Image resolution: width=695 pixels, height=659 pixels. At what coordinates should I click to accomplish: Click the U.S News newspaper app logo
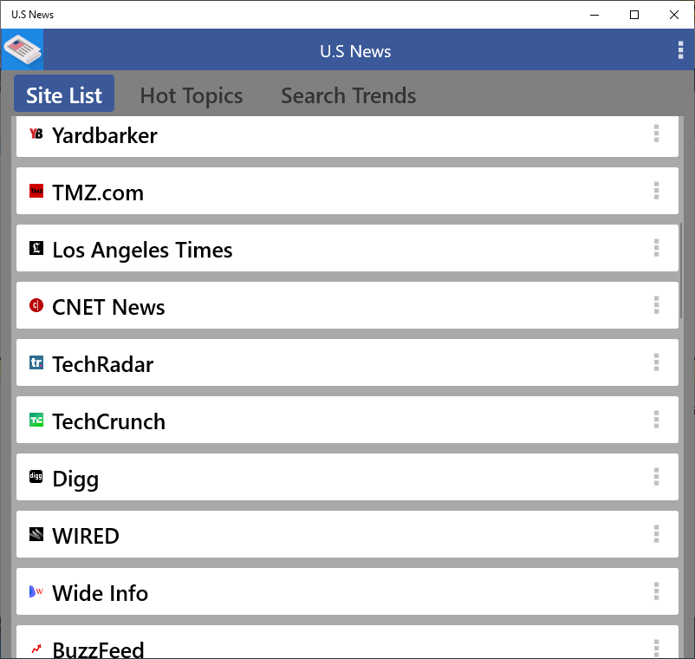(23, 49)
